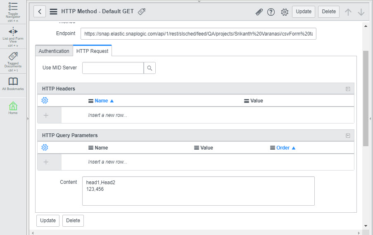Click the Toggle Navigator icon

(13, 7)
